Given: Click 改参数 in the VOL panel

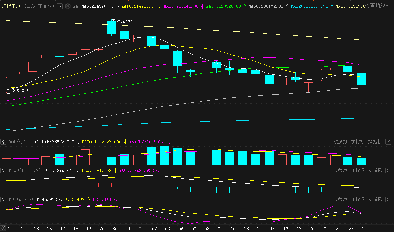Looking at the screenshot, I should (340, 142).
